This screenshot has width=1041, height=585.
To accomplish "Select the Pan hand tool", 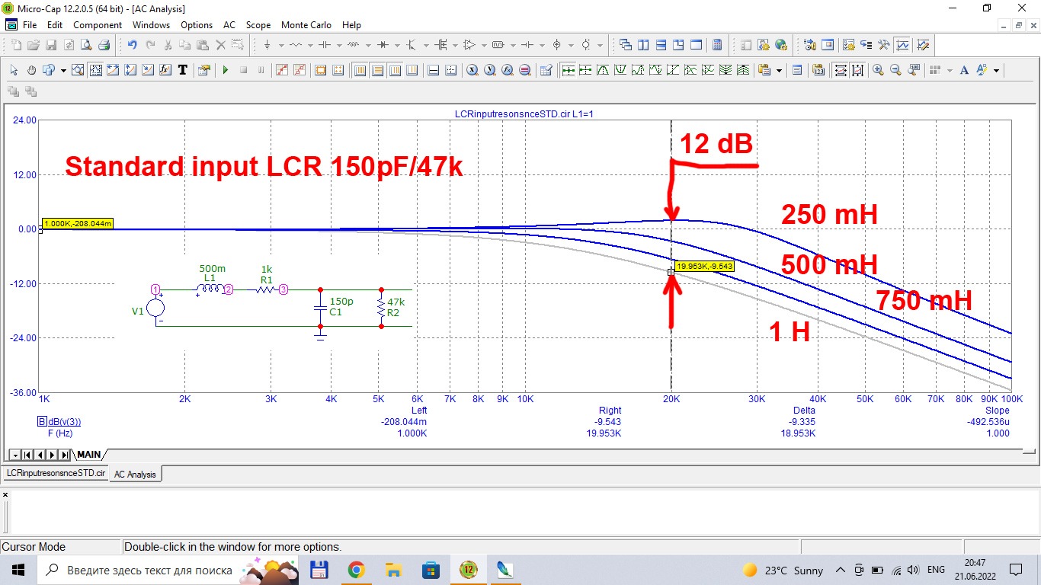I will point(31,70).
